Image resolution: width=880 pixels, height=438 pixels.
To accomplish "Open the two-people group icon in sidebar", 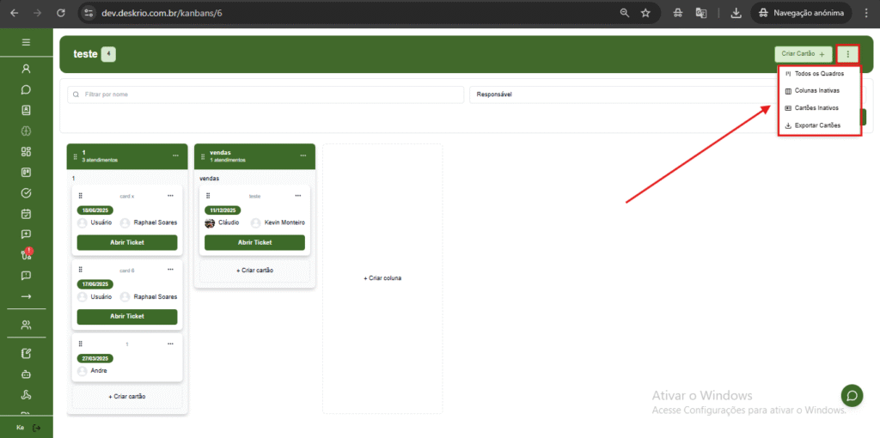I will click(x=26, y=325).
